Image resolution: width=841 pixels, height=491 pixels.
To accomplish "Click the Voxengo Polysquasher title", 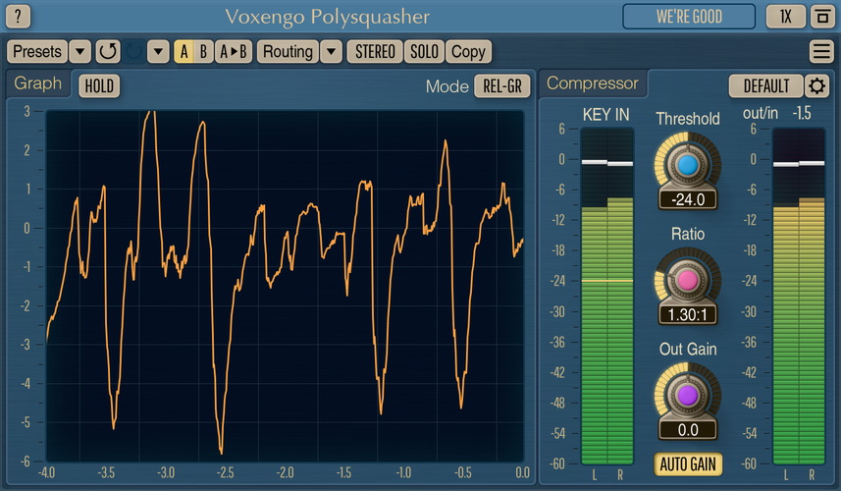I will [328, 17].
